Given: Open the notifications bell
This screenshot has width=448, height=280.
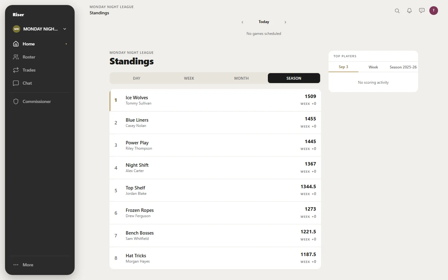Looking at the screenshot, I should pos(409,11).
